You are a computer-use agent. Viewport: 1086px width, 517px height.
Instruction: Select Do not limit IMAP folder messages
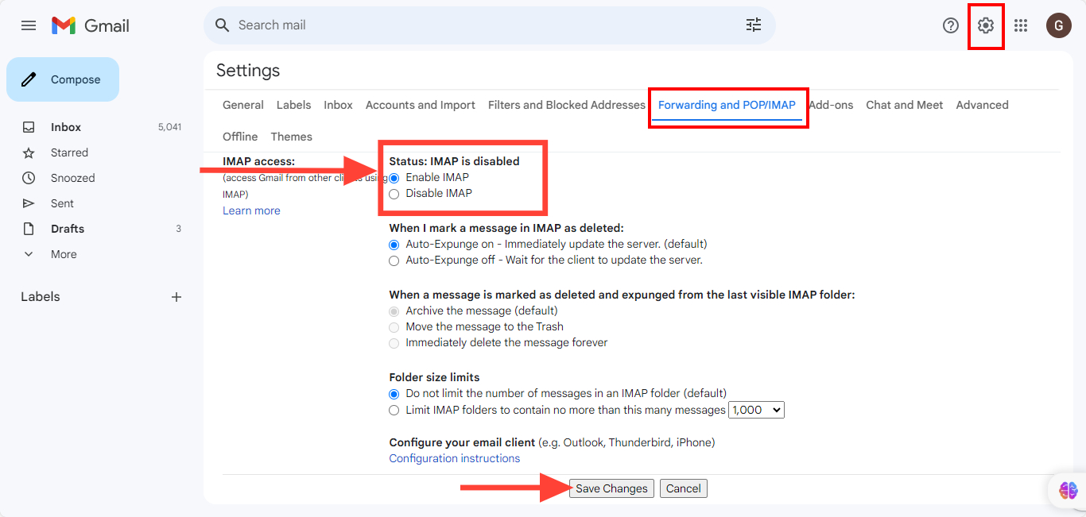[394, 394]
